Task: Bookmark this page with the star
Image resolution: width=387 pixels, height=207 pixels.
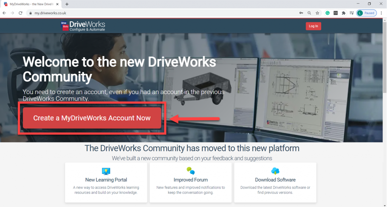Action: [317, 13]
